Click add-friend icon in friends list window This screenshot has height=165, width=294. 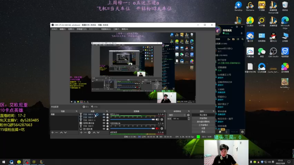click(229, 39)
